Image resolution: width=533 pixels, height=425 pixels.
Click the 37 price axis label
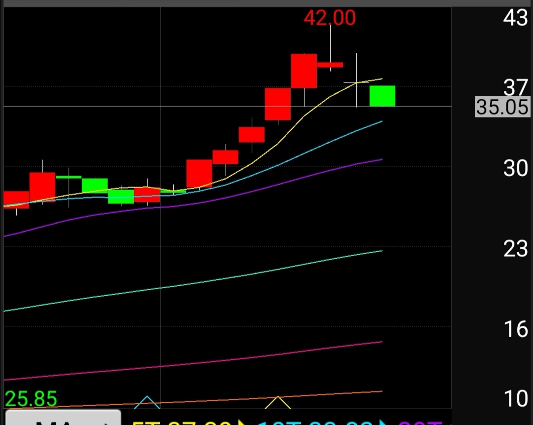(515, 88)
